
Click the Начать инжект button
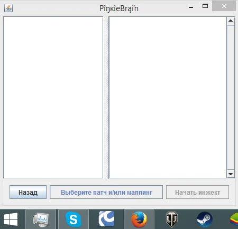coord(197,192)
